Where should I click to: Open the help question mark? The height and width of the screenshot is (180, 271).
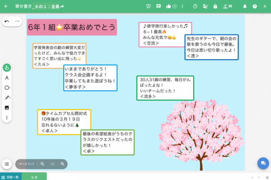(x=255, y=6)
